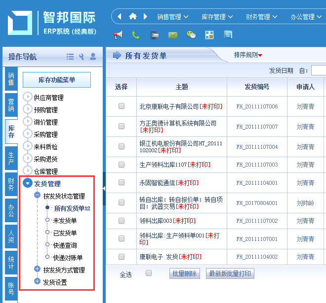Open the 财务管理 dropdown menu

(x=262, y=17)
